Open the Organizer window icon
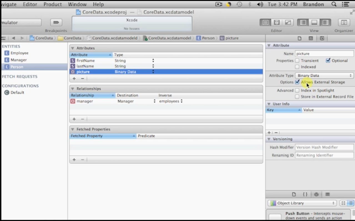 click(x=344, y=22)
